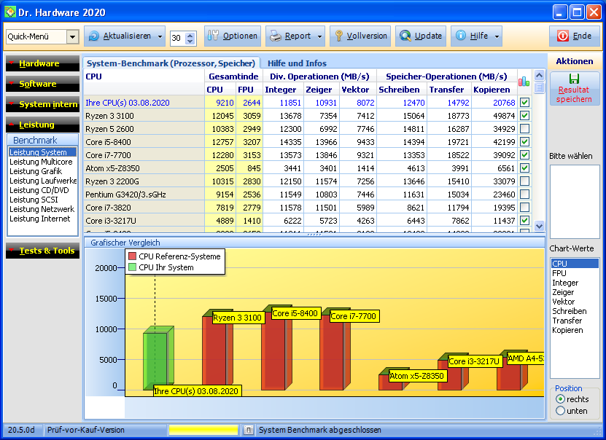Check the Core i7-3820 chart checkbox
The image size is (606, 440).
pyautogui.click(x=524, y=208)
